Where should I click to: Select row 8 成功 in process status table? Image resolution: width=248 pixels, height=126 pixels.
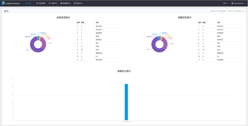point(220,50)
